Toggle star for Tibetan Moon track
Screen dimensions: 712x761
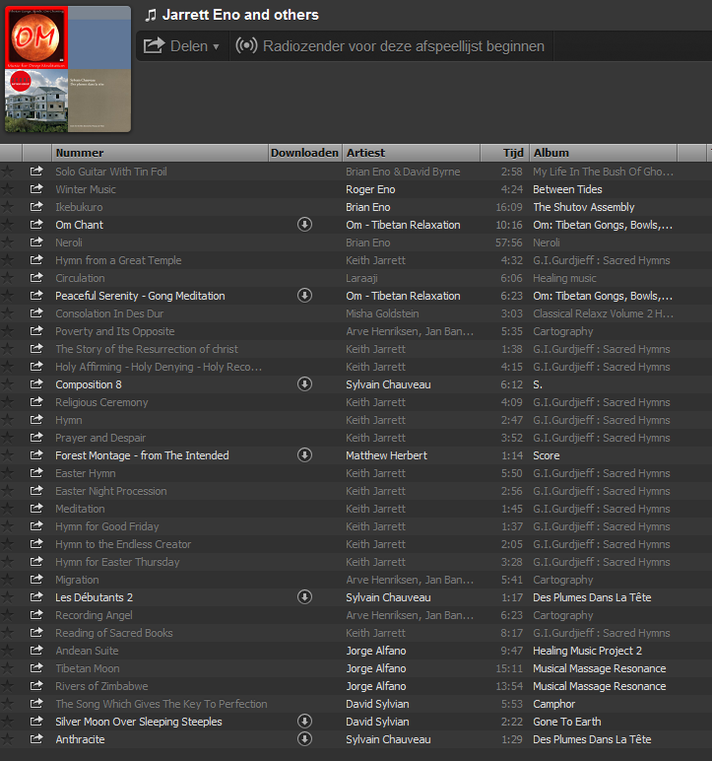tap(9, 668)
